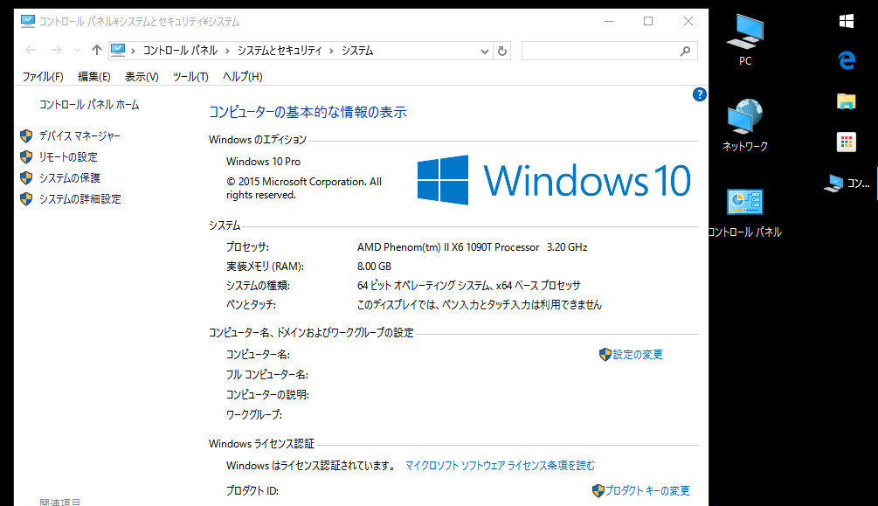Click the Windows 10 logo image

(x=555, y=180)
